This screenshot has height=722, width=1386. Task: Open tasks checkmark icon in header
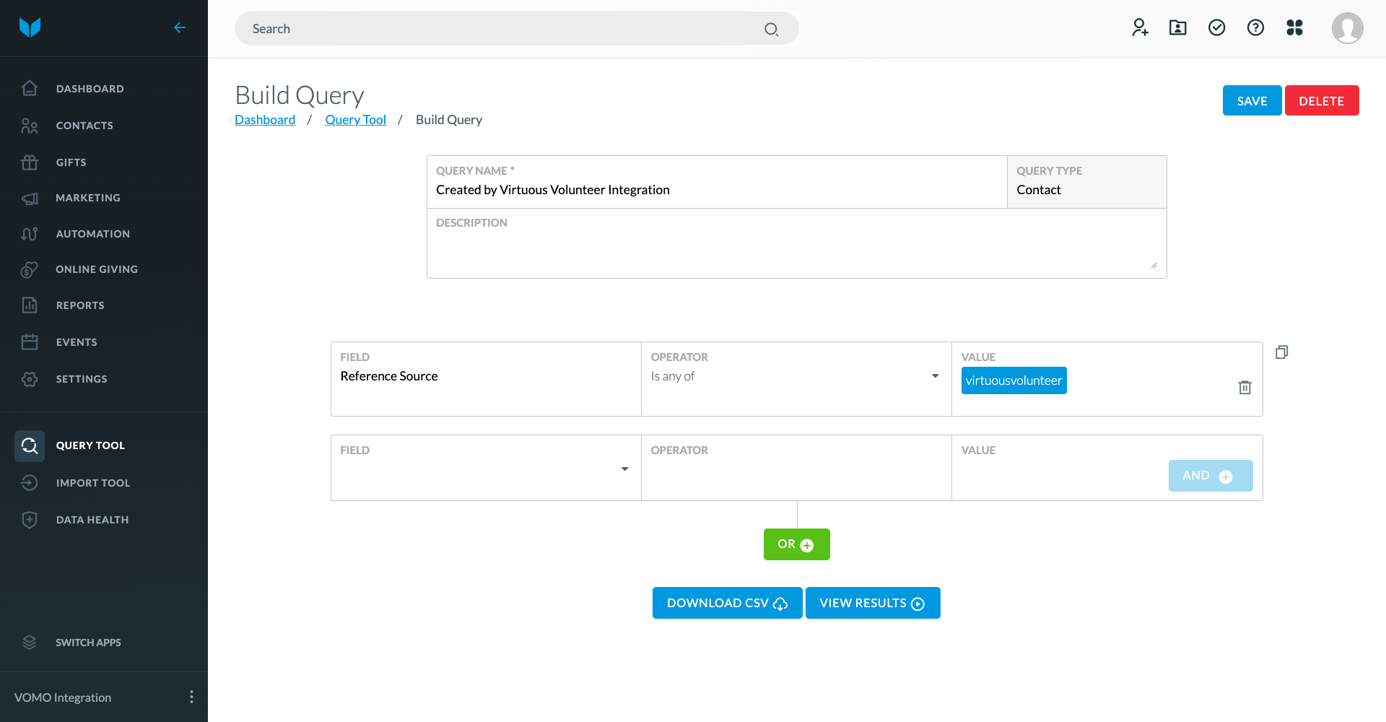point(1217,27)
